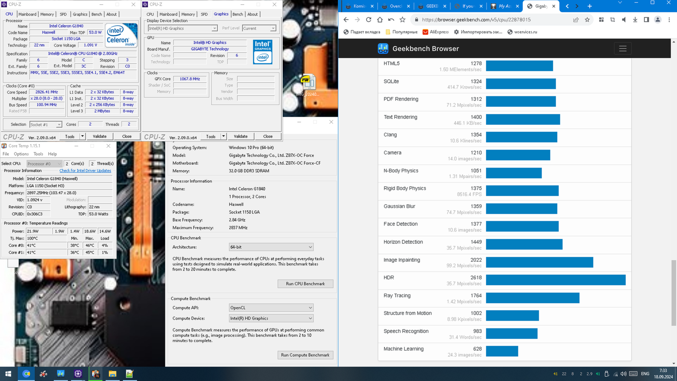Run Compute Benchmark in Geekbench
Screen dimensions: 677x381
pyautogui.click(x=305, y=355)
